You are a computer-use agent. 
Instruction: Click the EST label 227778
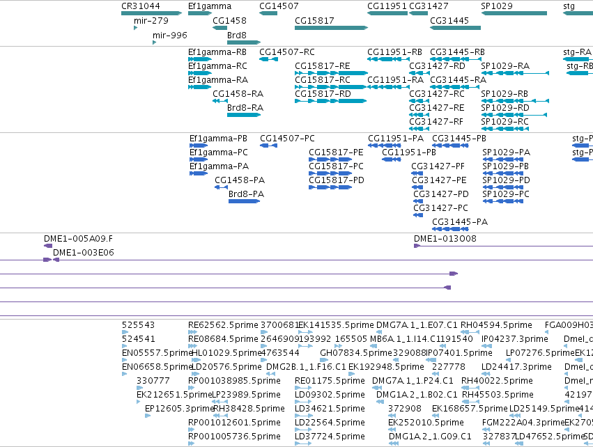click(x=449, y=367)
